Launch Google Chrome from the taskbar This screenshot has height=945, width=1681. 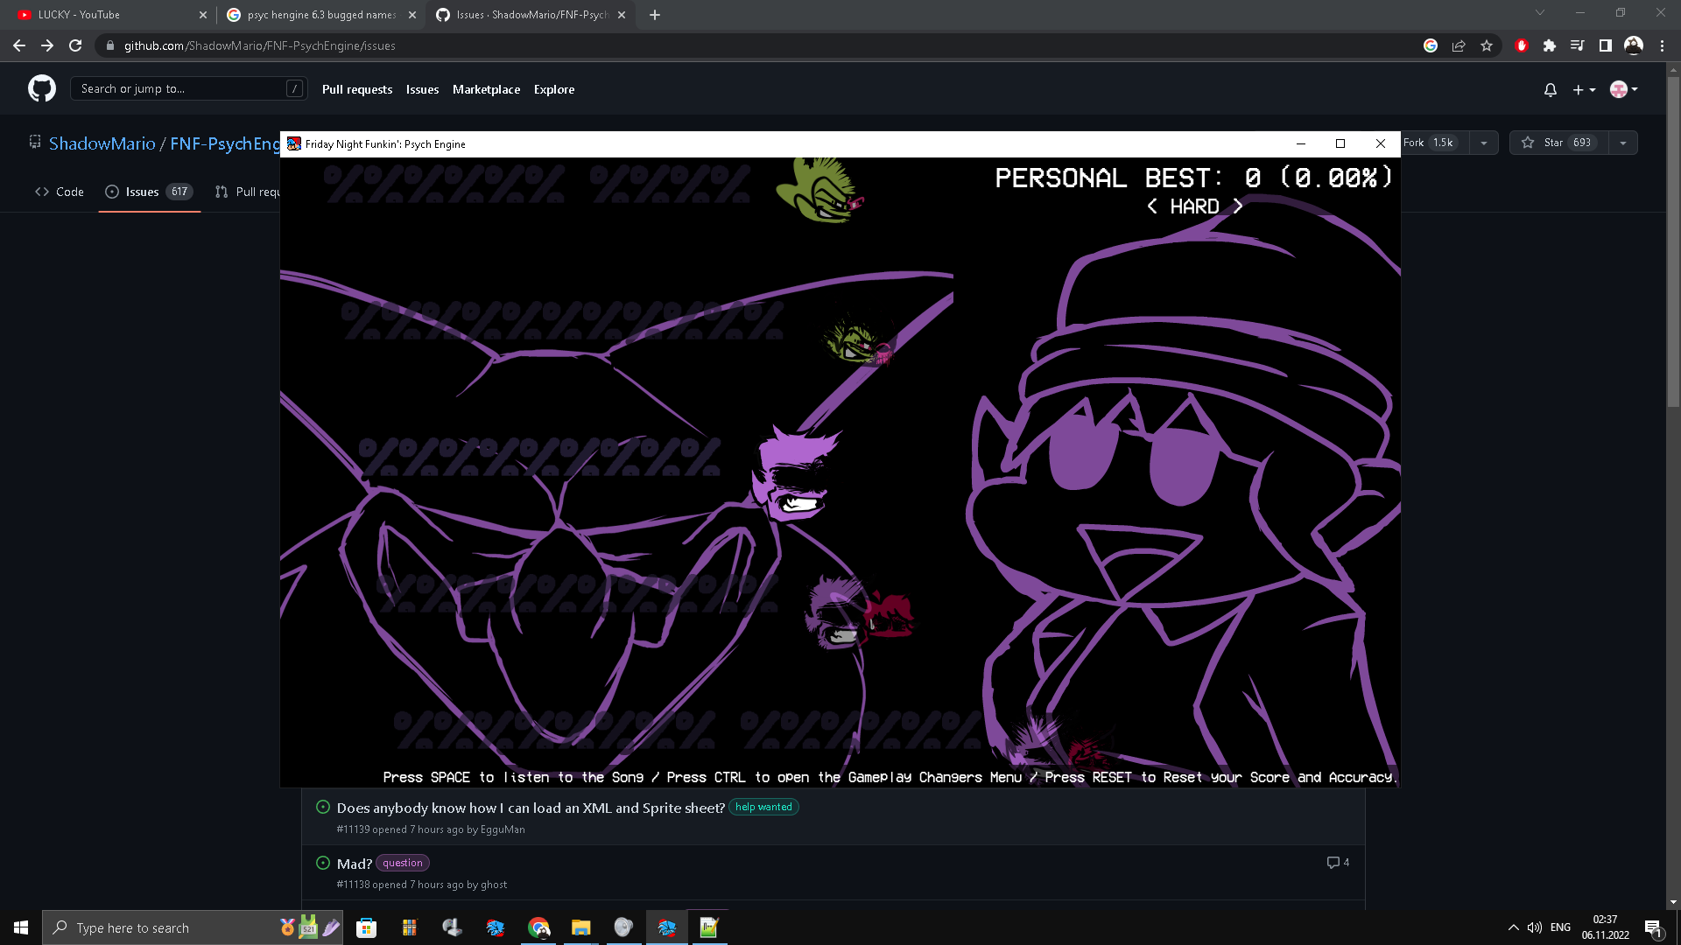(538, 927)
